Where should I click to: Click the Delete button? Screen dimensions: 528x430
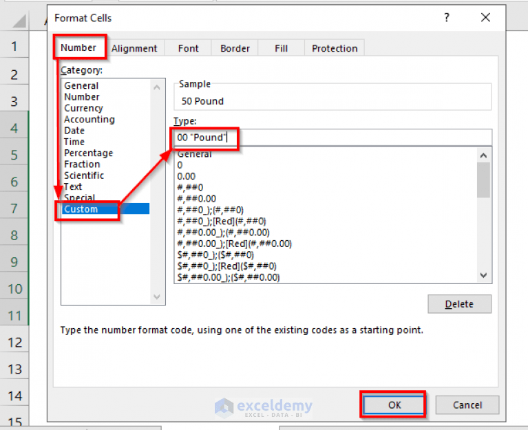(459, 304)
